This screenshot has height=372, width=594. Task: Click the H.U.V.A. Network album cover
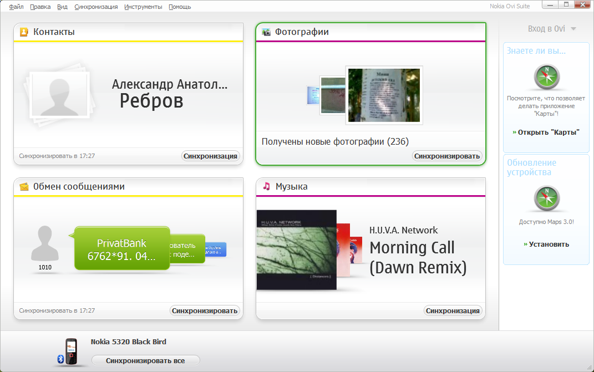point(296,250)
